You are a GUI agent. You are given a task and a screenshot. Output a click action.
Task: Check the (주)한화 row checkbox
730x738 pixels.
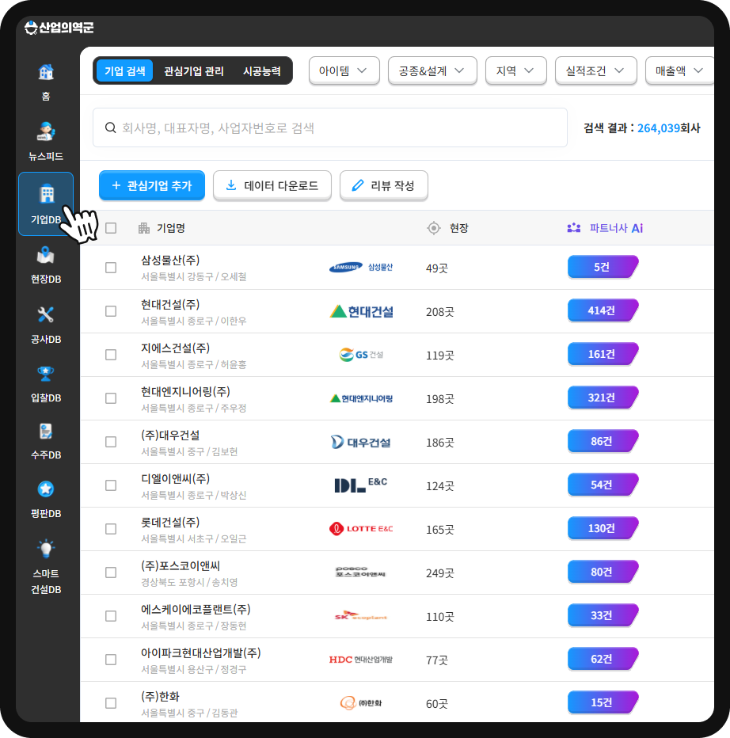click(x=111, y=703)
